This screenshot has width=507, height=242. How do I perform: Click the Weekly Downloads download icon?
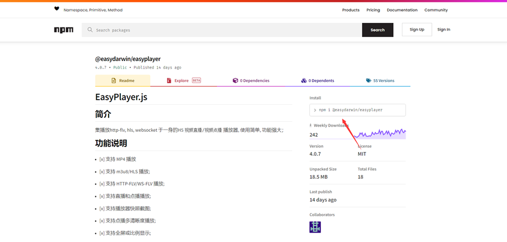(311, 125)
